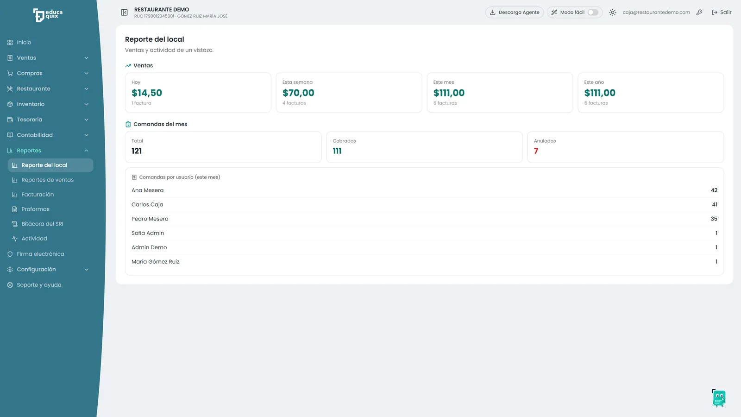Open Reportes de ventas submenu item
The height and width of the screenshot is (417, 741).
(50, 180)
